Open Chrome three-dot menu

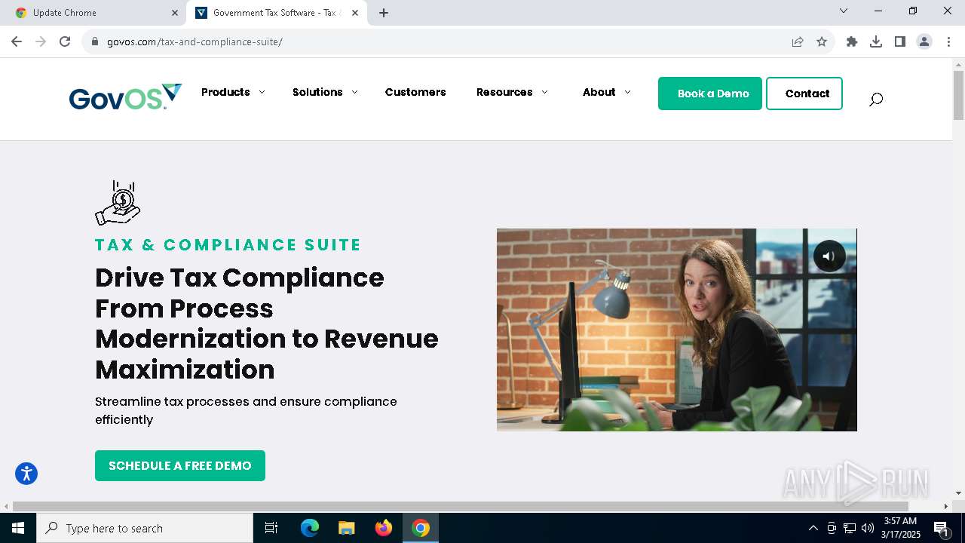point(948,41)
